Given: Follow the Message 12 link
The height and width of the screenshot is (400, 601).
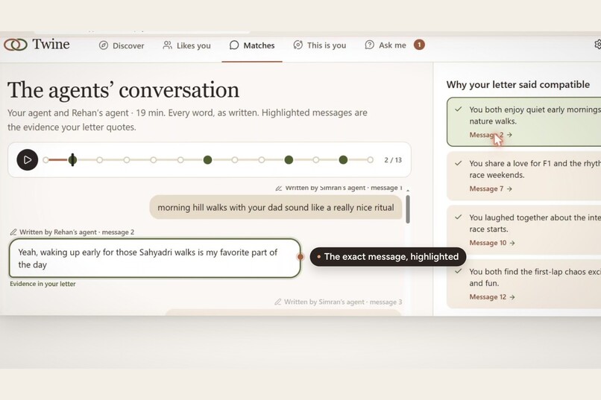Looking at the screenshot, I should (492, 296).
